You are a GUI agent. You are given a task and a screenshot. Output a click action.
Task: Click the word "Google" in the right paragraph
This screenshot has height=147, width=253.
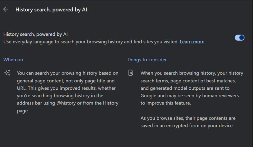(x=149, y=95)
